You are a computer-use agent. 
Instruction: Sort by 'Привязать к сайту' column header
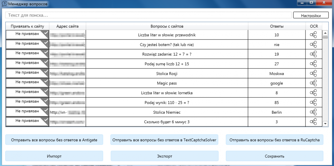click(x=27, y=26)
